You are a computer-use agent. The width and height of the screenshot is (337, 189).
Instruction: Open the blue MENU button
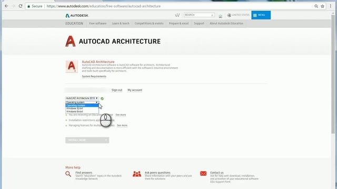[x=261, y=15]
